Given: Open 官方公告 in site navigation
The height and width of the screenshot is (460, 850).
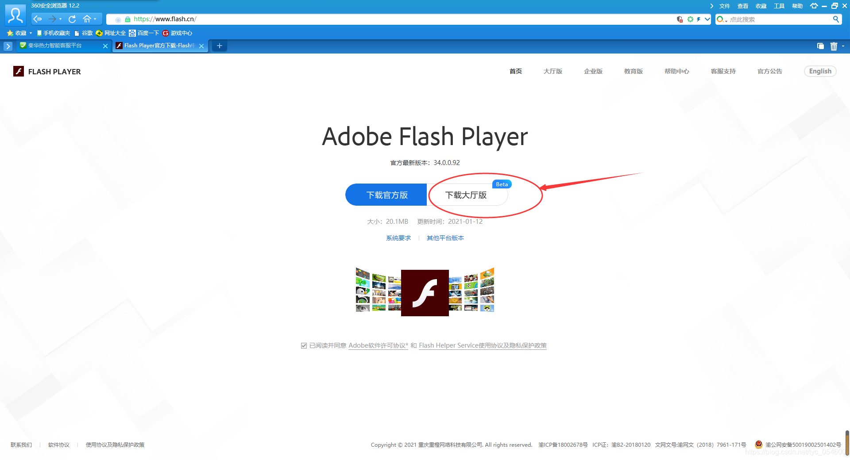Looking at the screenshot, I should (x=770, y=71).
